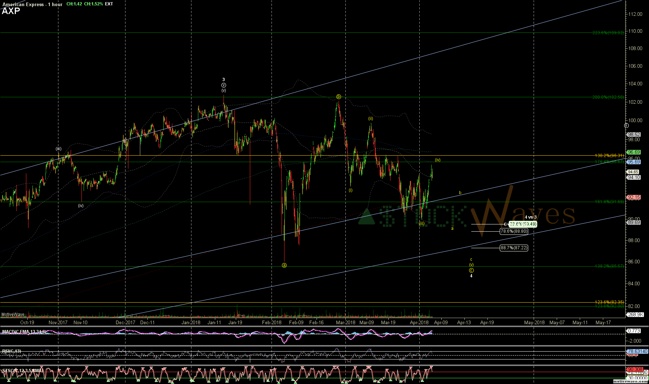The image size is (649, 384).
Task: Click the Feb-09 date axis label
Action: pos(296,322)
